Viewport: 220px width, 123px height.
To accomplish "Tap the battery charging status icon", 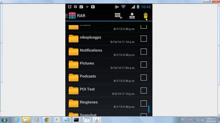I will point(138,7).
